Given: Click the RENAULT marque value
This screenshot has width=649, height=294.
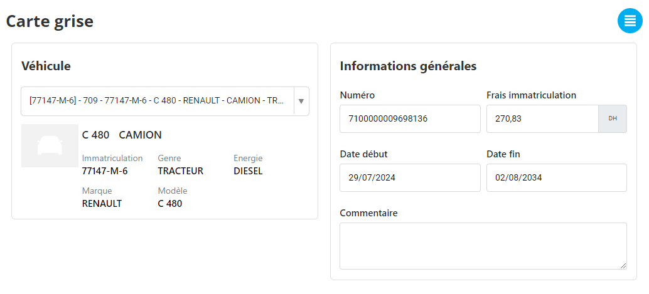Looking at the screenshot, I should [x=102, y=204].
